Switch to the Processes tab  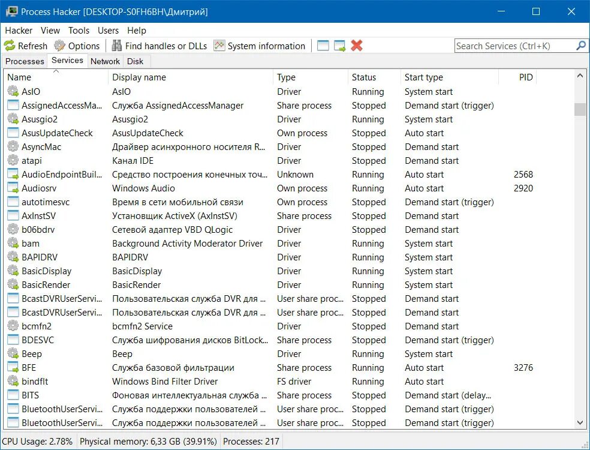pos(25,61)
